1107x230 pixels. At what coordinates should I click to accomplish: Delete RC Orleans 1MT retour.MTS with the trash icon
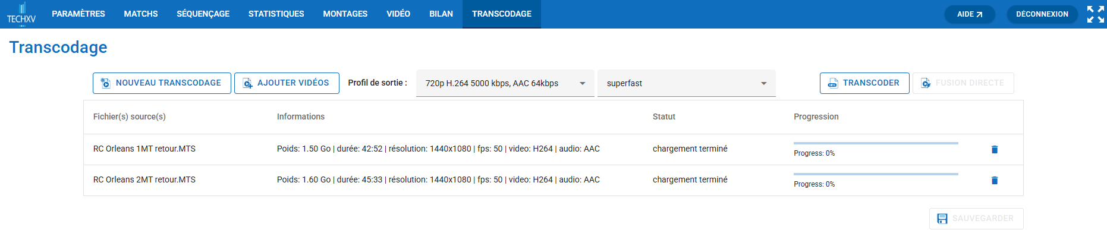[x=995, y=149]
